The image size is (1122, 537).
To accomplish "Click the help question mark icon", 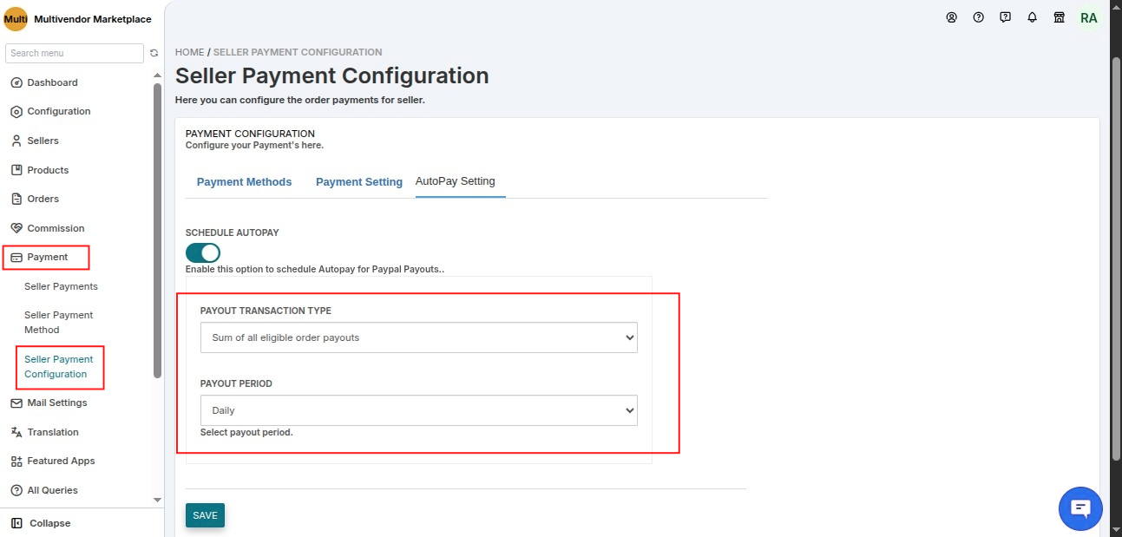I will pos(979,17).
